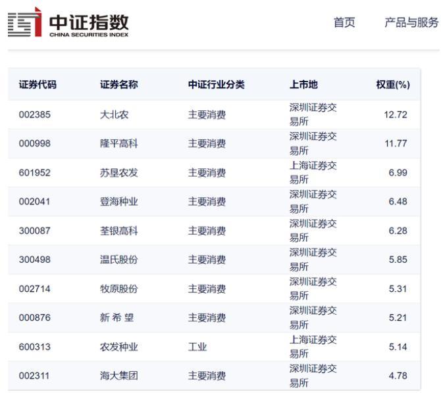Click the 权重(%) column header
Viewport: 441px width, 393px height.
392,85
